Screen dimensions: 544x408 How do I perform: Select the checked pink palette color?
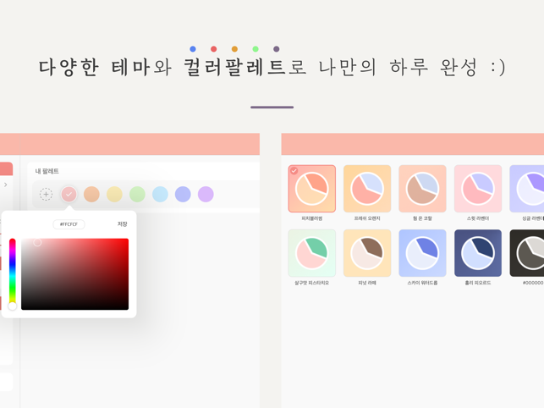click(69, 194)
